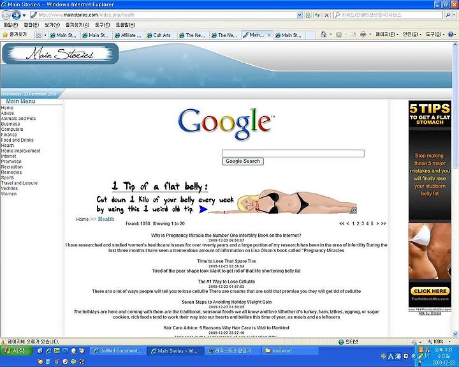Viewport: 459px width, 367px height.
Task: Click the Read Mail toolbar icon
Action: click(353, 34)
